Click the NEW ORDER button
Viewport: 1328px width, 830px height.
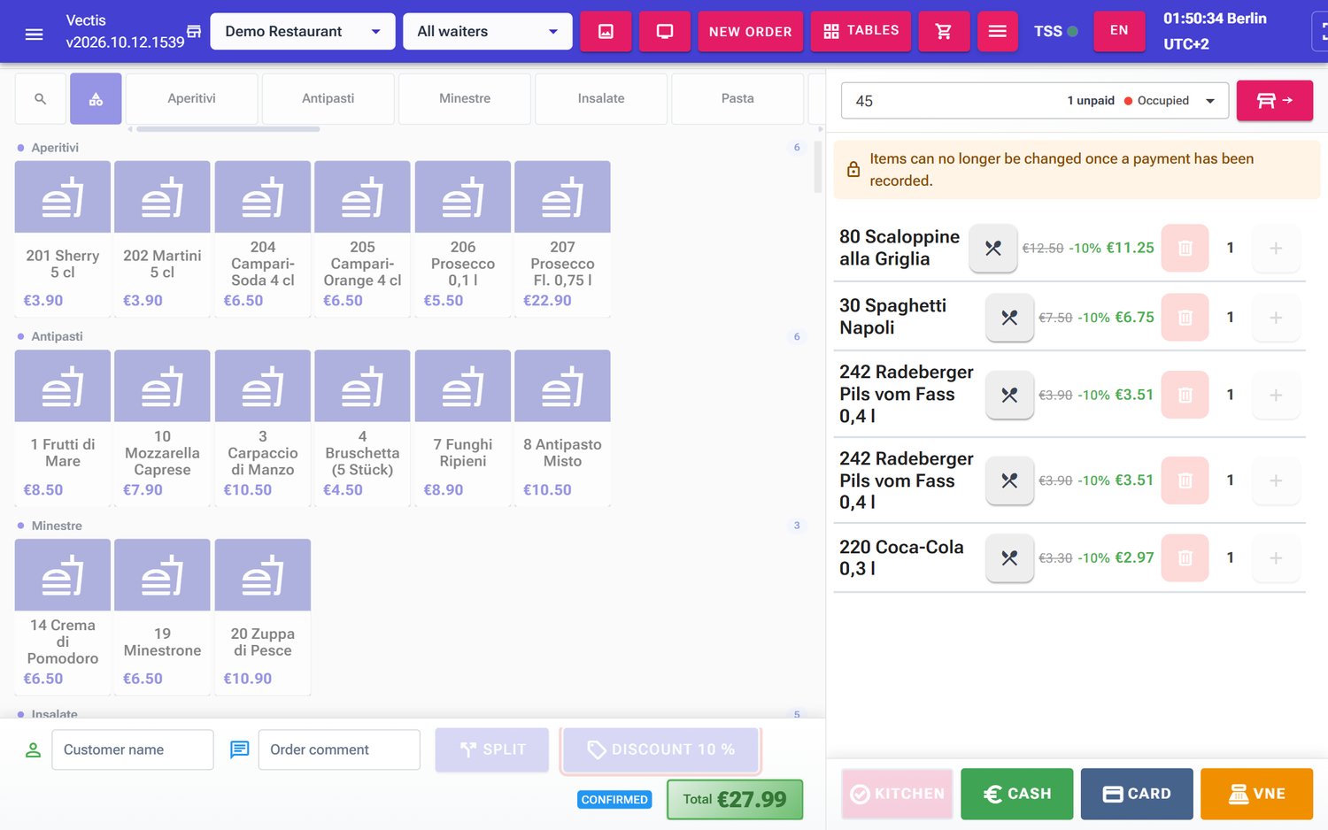(x=751, y=32)
